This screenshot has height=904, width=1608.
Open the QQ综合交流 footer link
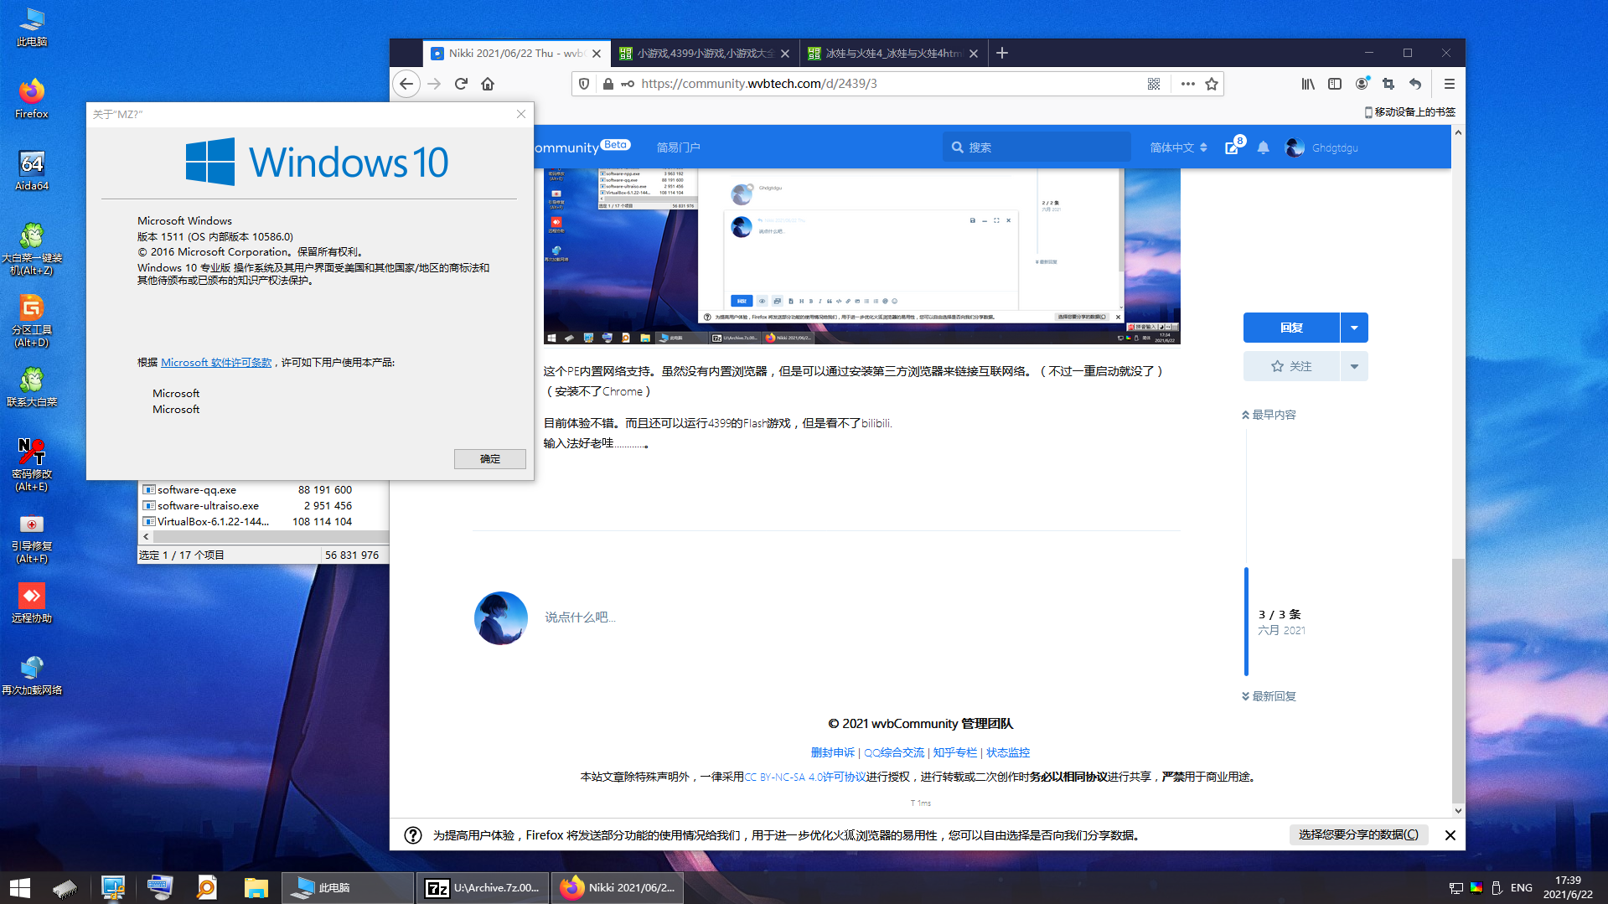[x=893, y=752]
